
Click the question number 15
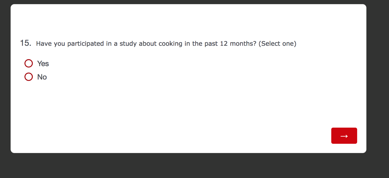[x=26, y=43]
